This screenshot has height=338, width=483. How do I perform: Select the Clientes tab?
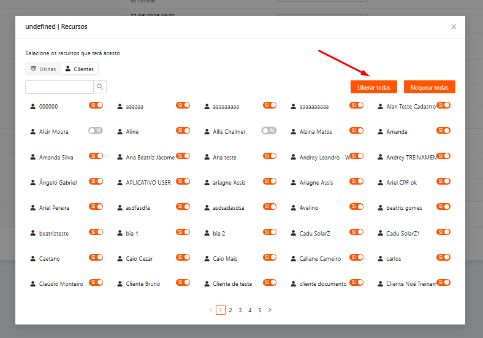80,69
